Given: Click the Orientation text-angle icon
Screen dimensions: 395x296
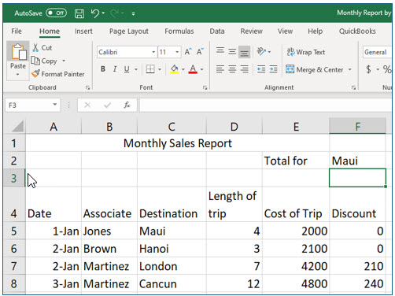Looking at the screenshot, I should coord(261,51).
